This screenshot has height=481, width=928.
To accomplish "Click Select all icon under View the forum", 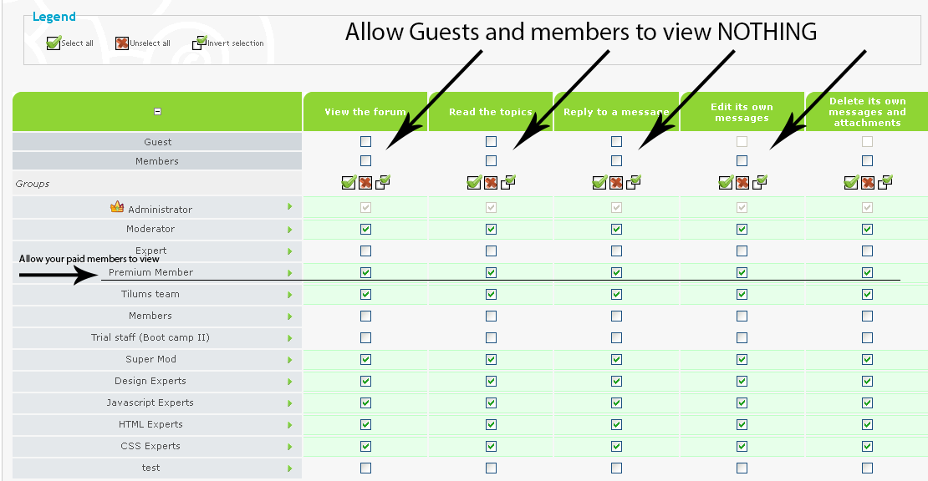I will click(x=349, y=183).
